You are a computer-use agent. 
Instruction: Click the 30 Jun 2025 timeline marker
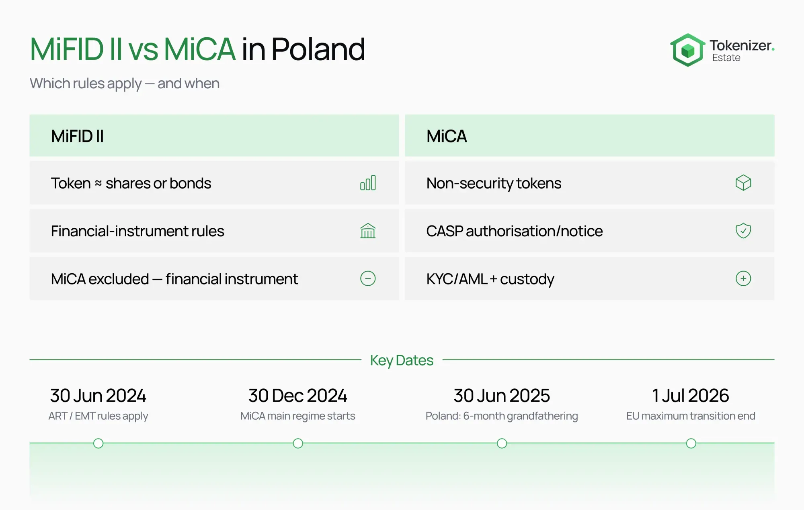[502, 443]
